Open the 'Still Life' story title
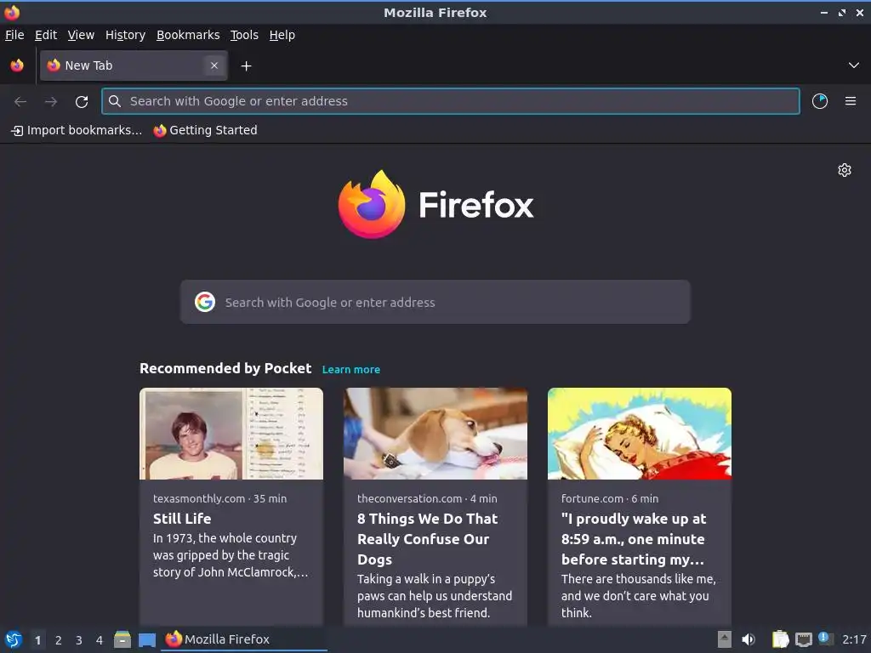This screenshot has width=871, height=653. (x=182, y=519)
